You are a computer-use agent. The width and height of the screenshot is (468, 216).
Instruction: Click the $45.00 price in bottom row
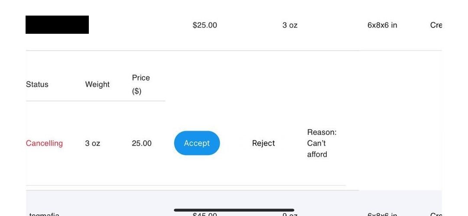tap(205, 214)
